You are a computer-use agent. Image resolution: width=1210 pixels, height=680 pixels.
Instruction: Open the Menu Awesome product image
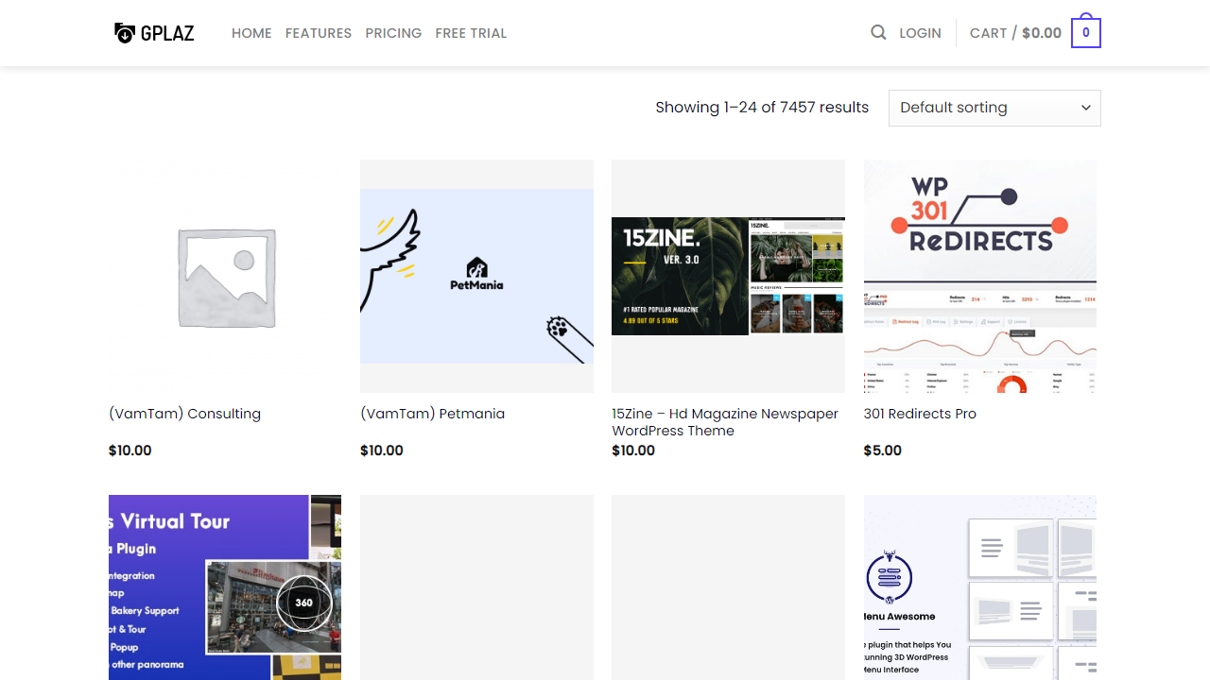[x=980, y=587]
